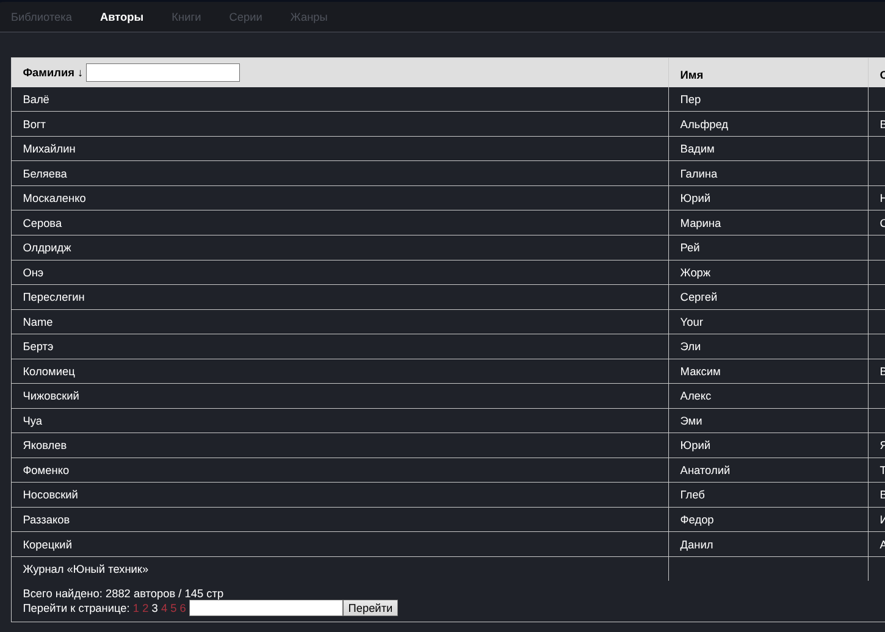The height and width of the screenshot is (632, 885).
Task: Switch to the Книги tab
Action: 186,17
